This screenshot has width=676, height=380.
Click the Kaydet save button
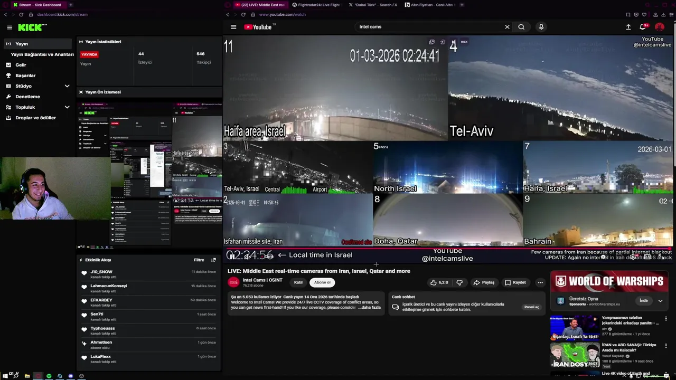click(515, 282)
